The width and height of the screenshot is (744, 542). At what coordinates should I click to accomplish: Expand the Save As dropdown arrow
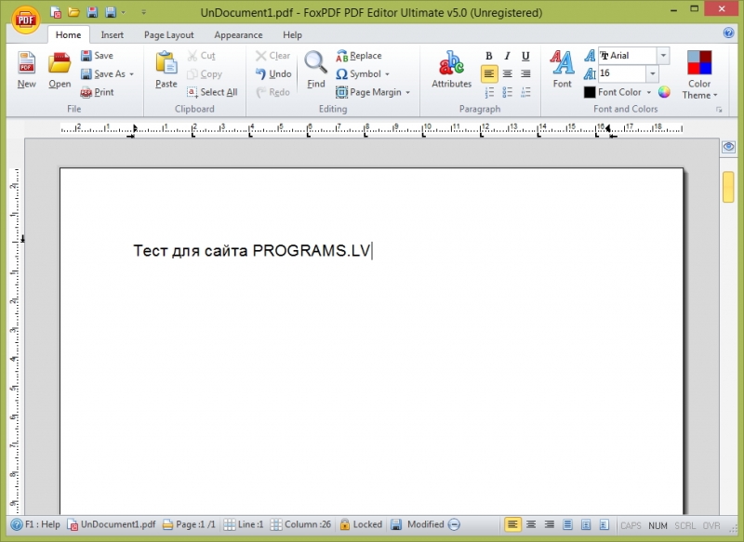tap(131, 74)
